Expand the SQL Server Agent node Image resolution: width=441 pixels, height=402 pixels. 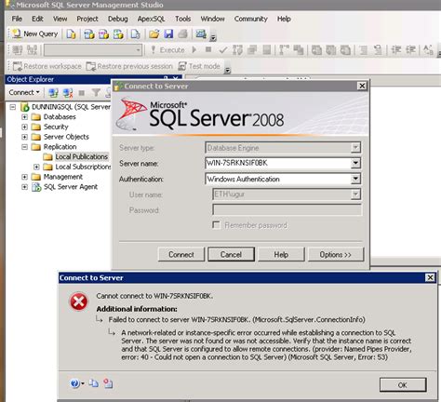pos(24,187)
